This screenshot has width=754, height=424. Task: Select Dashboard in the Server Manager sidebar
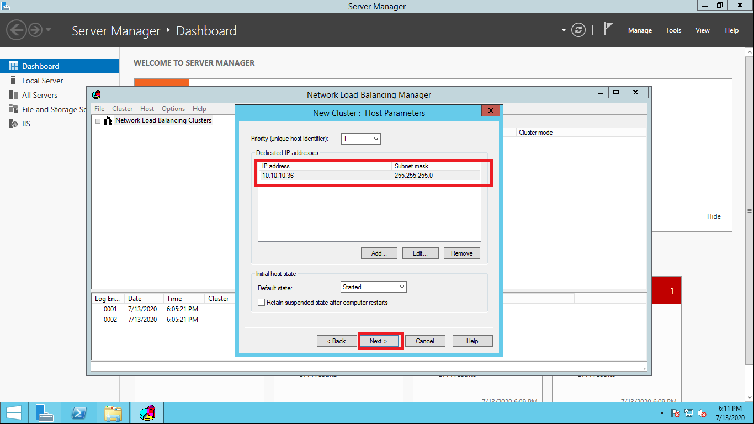click(x=59, y=66)
